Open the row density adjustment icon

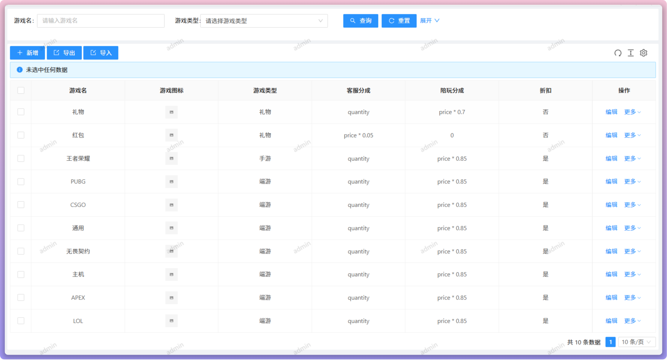click(631, 53)
